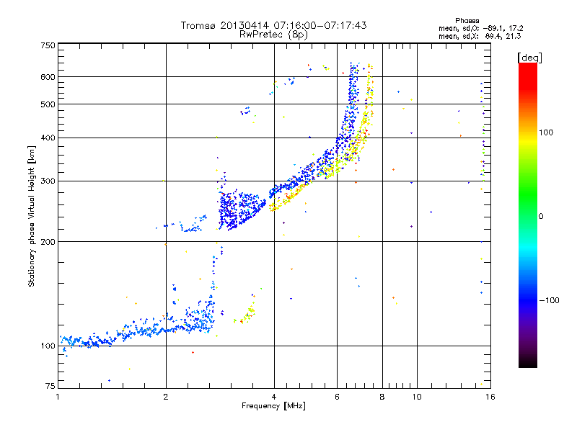Click the x-axis label '4'
Image resolution: width=577 pixels, height=432 pixels.
[x=274, y=397]
